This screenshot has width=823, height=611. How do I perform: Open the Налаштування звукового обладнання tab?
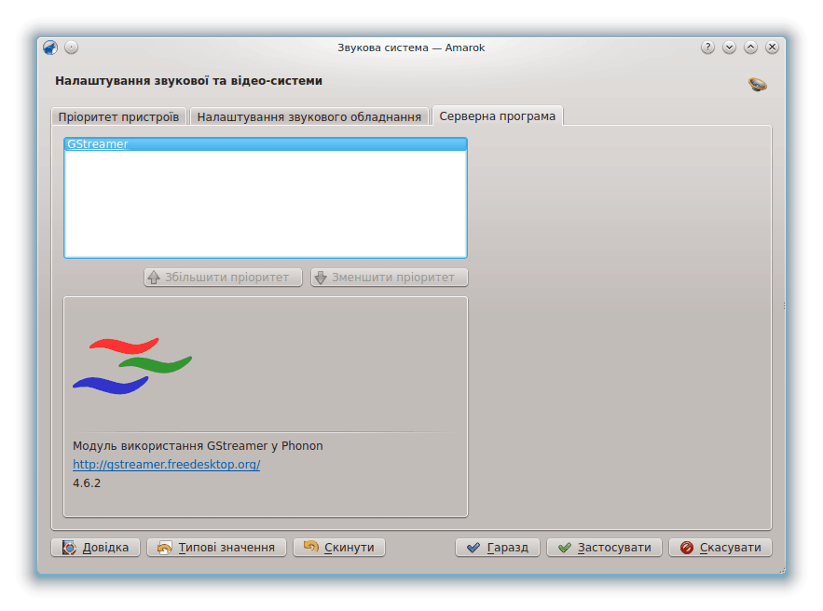pyautogui.click(x=309, y=116)
